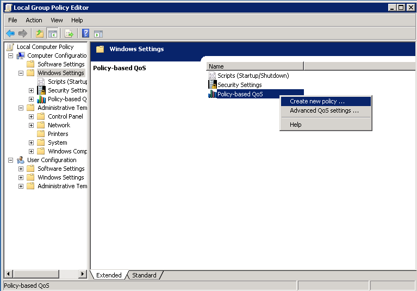Click the tree pane horizontal scrollbar thumb
The height and width of the screenshot is (291, 417).
click(36, 274)
